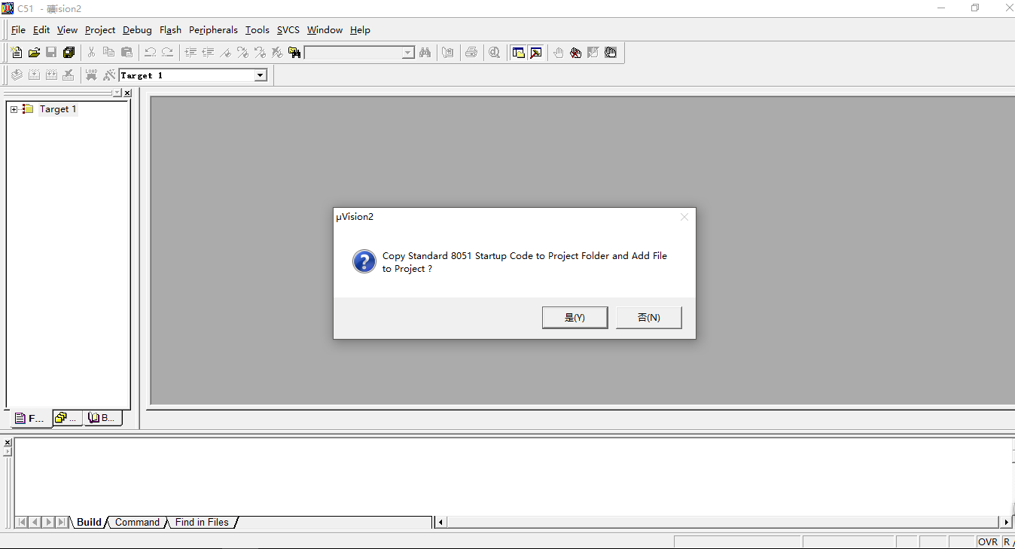The height and width of the screenshot is (549, 1015).
Task: Click into the find text input field
Action: coord(353,53)
